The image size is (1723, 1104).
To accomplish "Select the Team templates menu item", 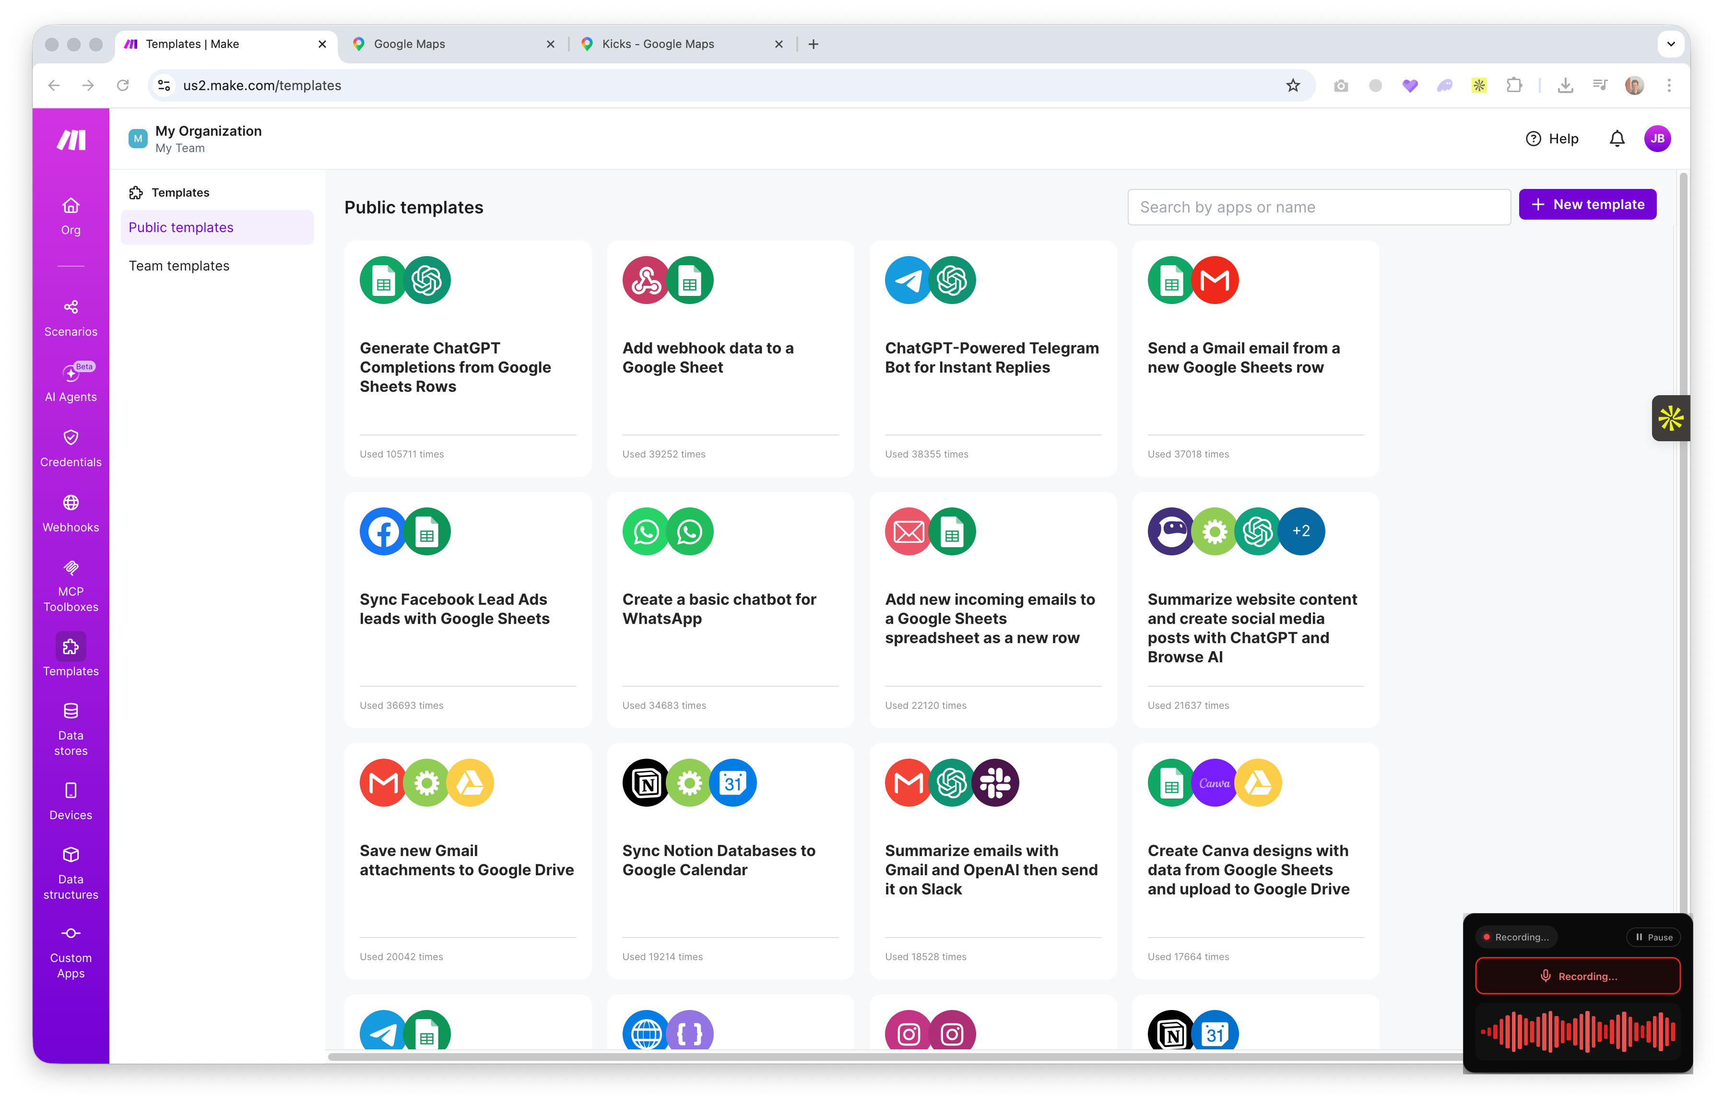I will coord(179,266).
